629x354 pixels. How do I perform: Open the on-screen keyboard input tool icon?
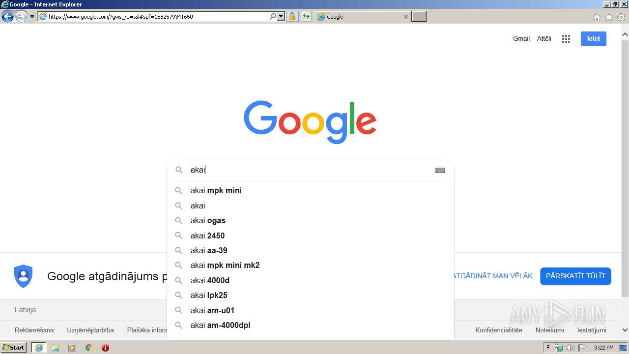440,170
